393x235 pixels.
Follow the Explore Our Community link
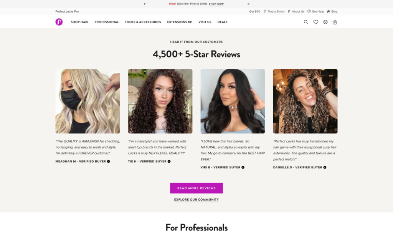tap(196, 199)
